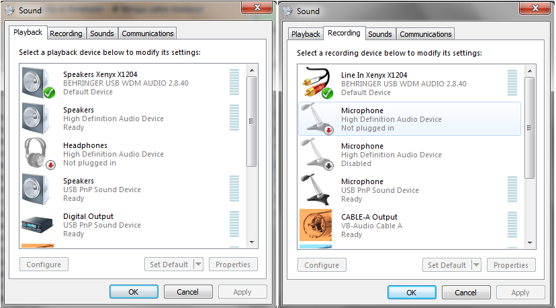The width and height of the screenshot is (556, 308).
Task: Click USB PnP Speakers icon in Playback
Action: pos(36,189)
